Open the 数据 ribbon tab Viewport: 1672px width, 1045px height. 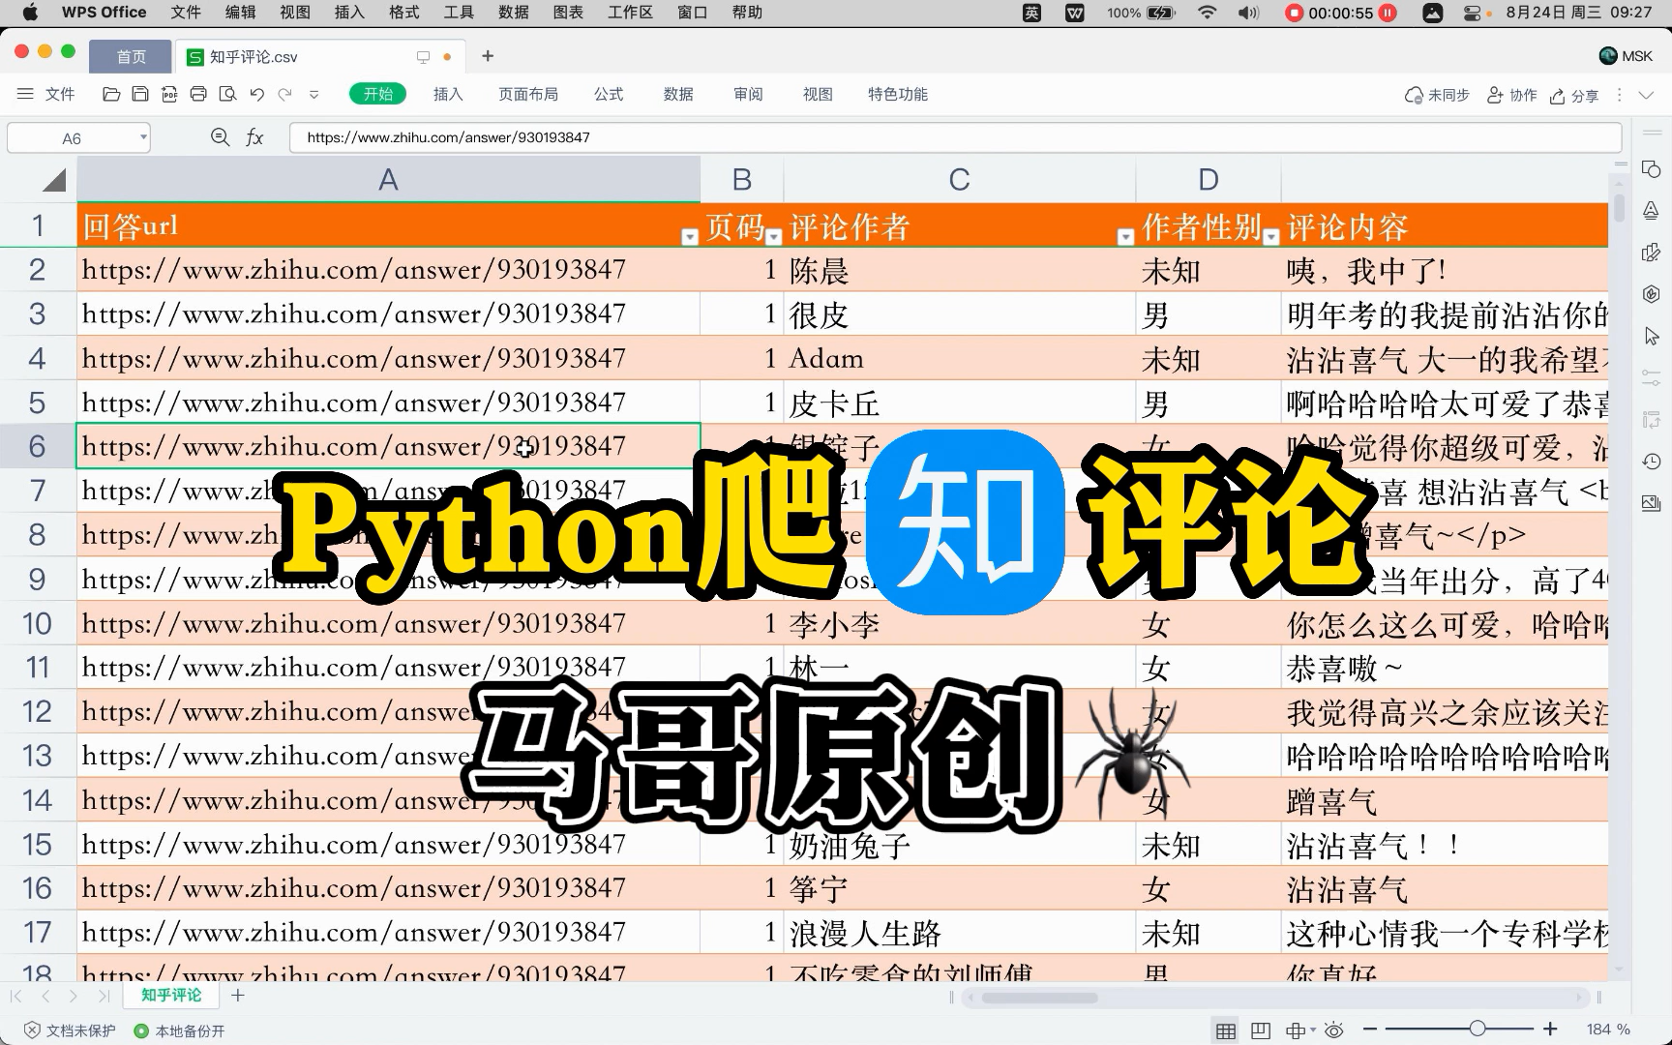tap(678, 94)
